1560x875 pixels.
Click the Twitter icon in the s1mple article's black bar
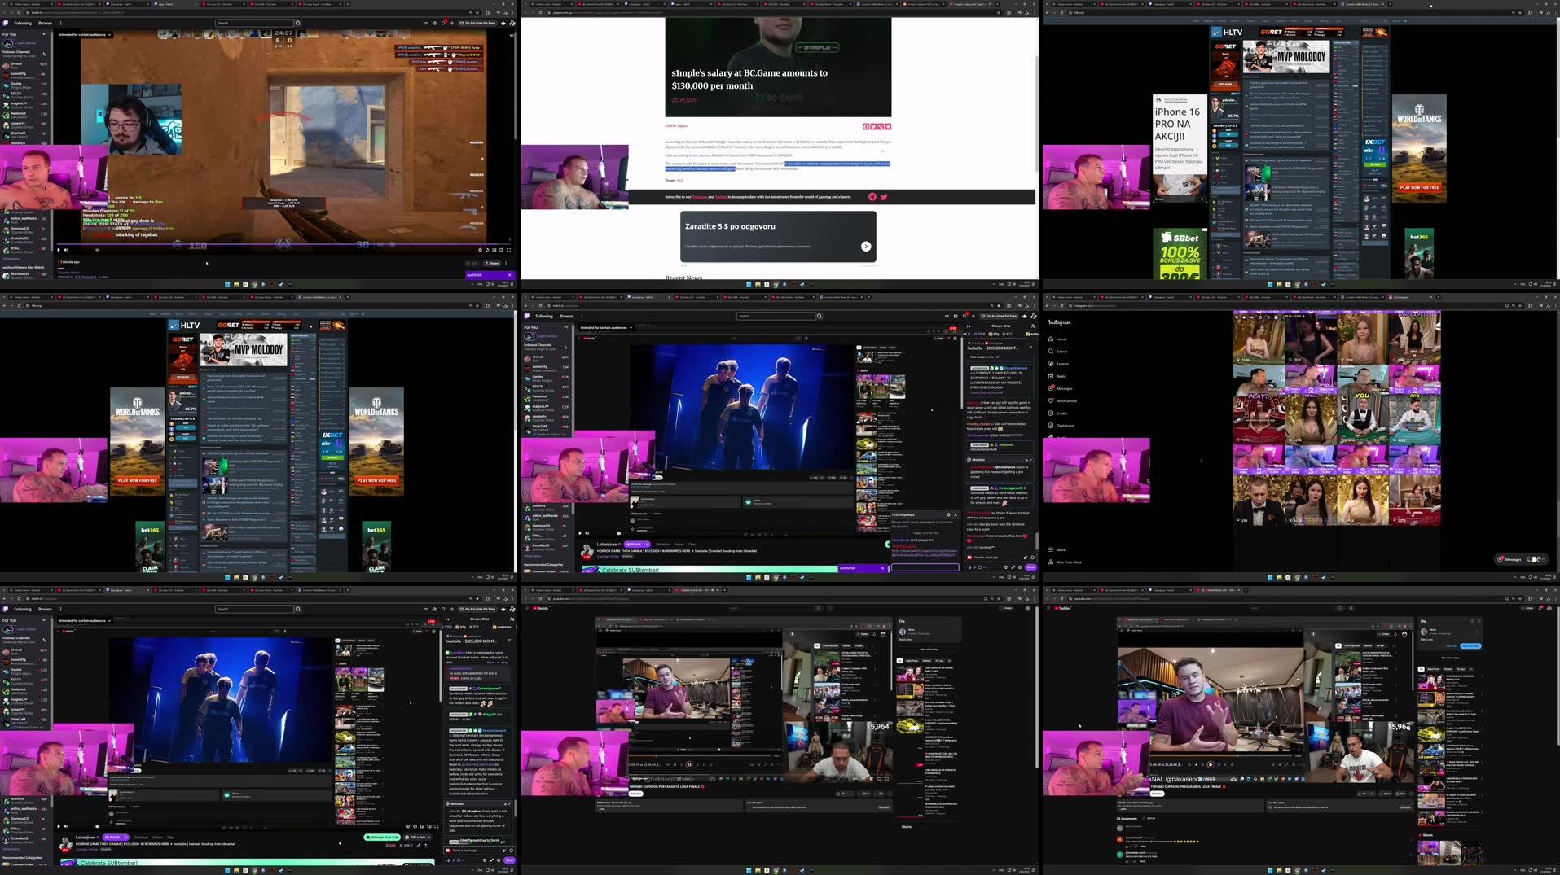[884, 197]
